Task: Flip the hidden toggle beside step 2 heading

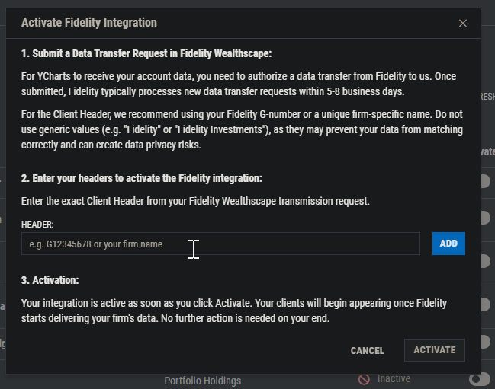Action: [x=486, y=181]
